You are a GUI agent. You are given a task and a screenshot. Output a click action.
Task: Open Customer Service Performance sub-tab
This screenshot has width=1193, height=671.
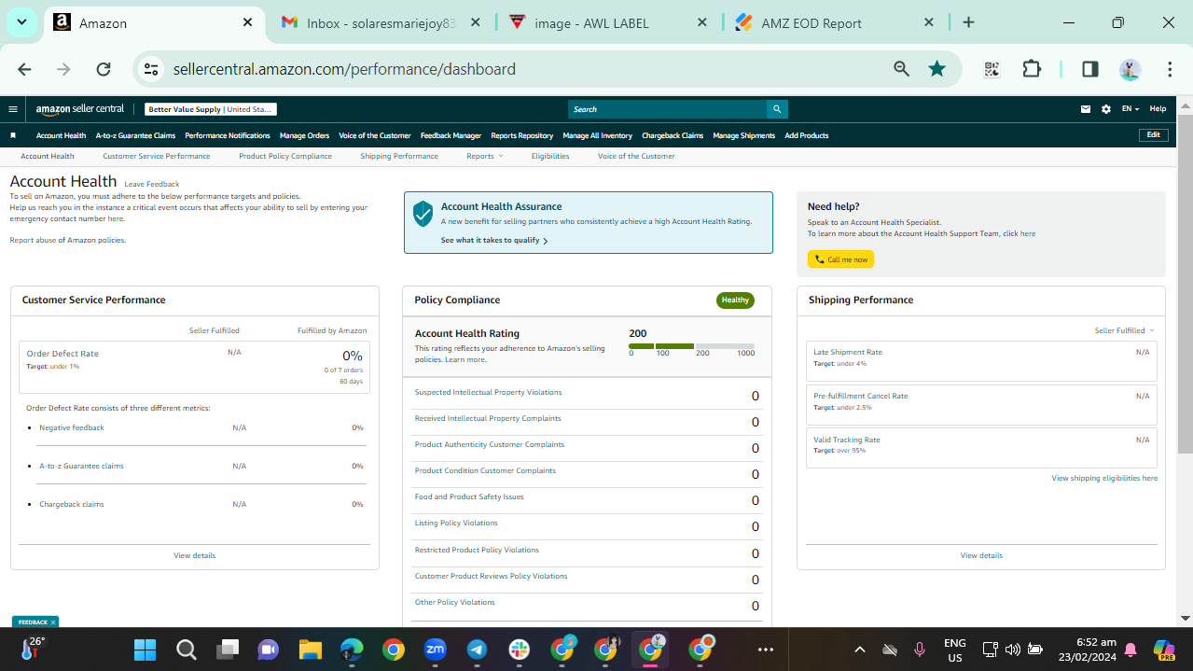click(157, 156)
